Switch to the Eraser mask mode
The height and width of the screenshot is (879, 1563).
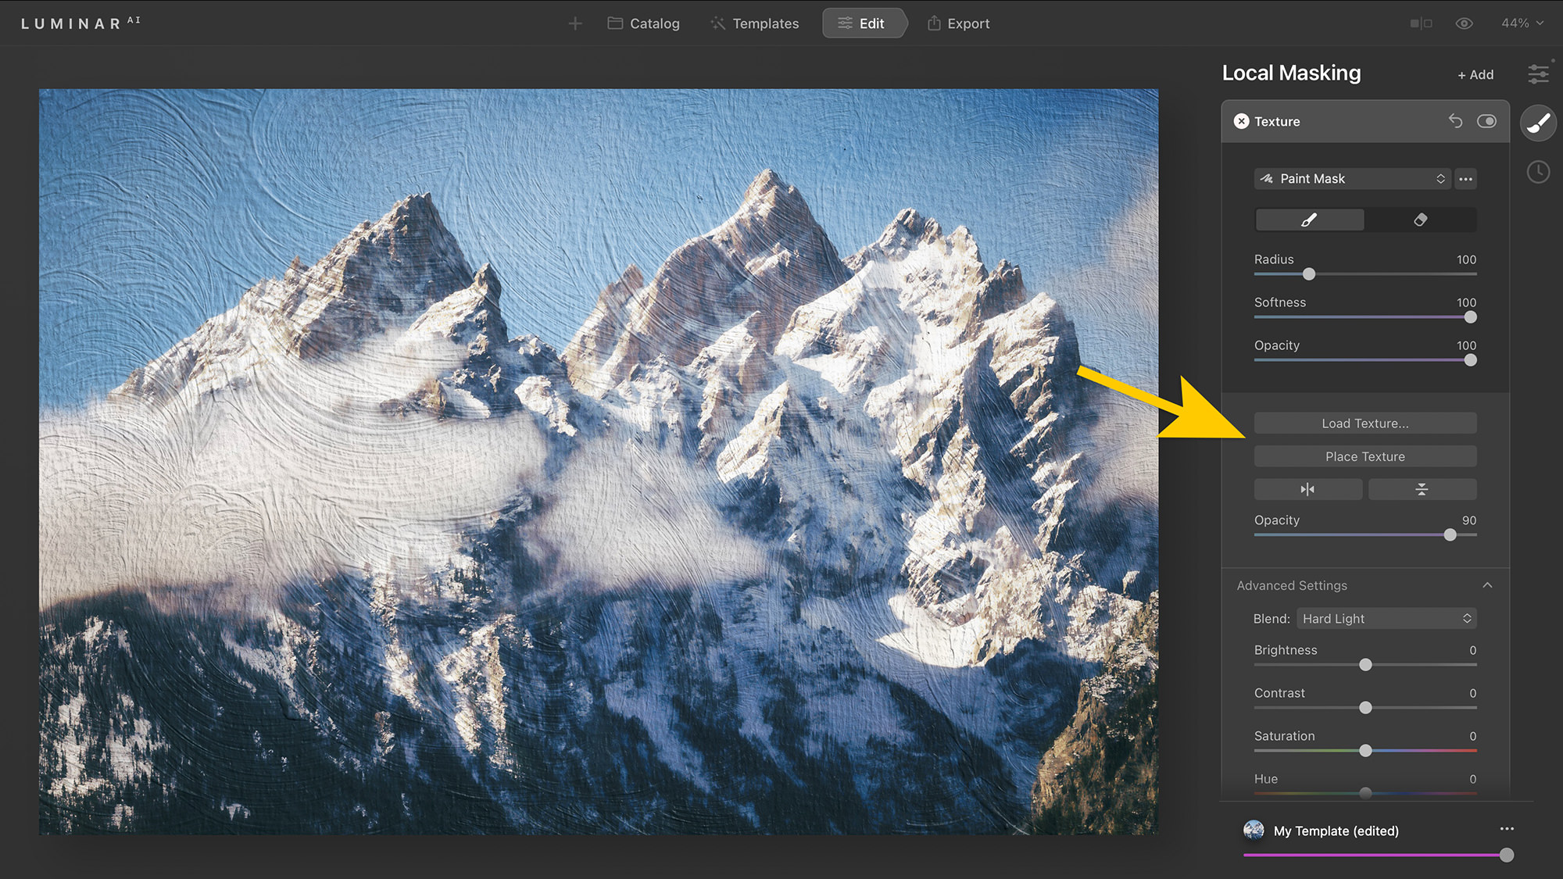tap(1422, 220)
